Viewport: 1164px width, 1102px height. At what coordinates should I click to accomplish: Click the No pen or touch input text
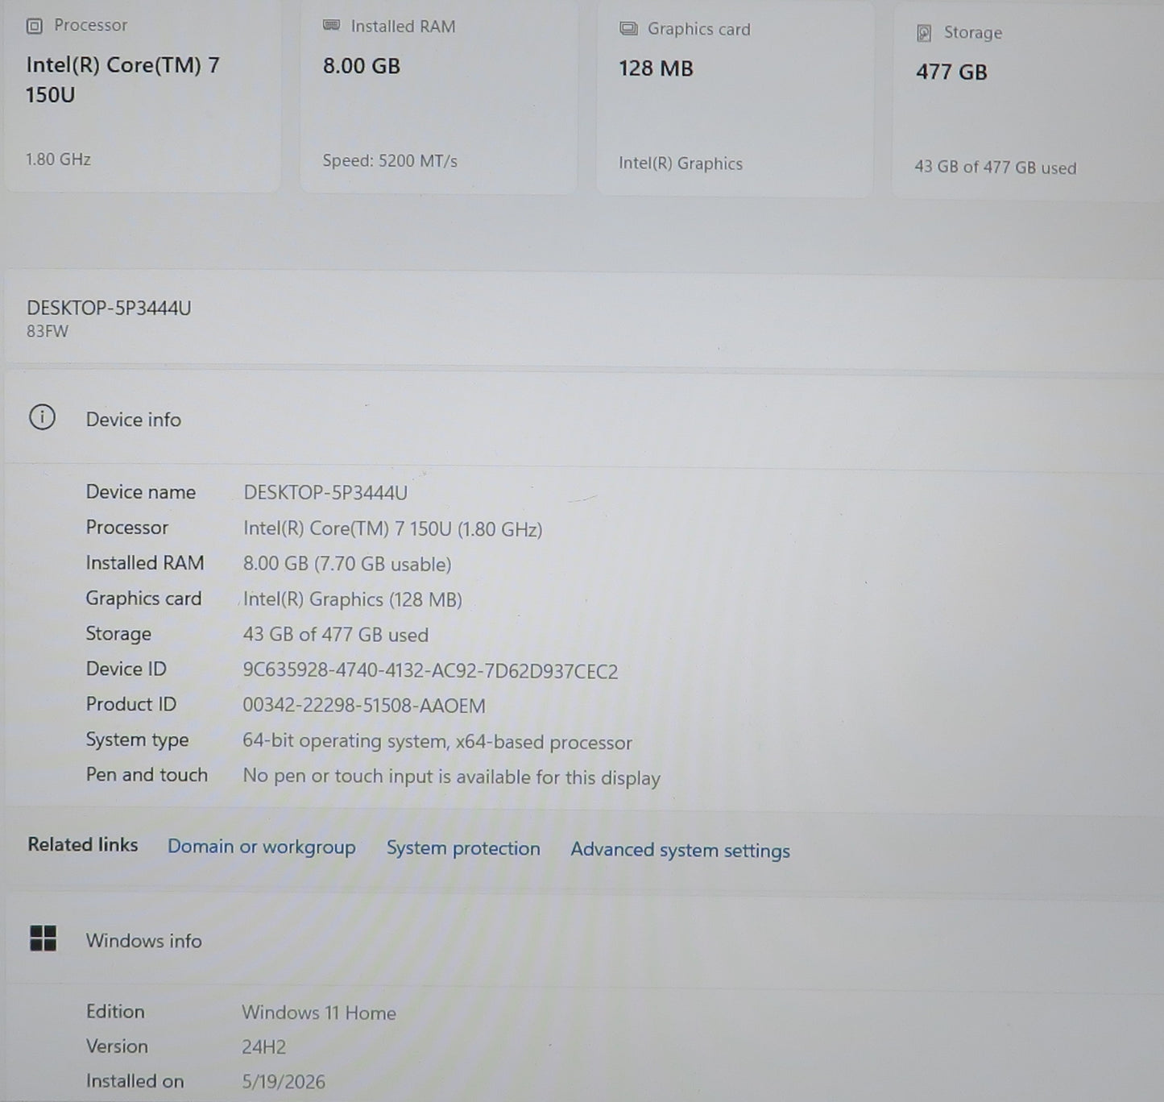point(451,777)
